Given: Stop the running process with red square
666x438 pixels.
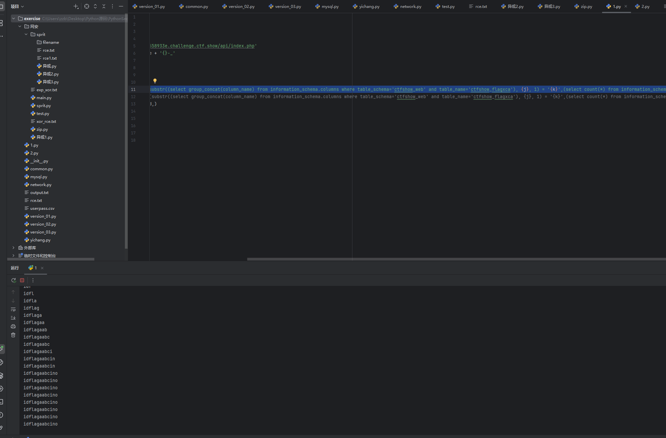Looking at the screenshot, I should click(x=22, y=280).
